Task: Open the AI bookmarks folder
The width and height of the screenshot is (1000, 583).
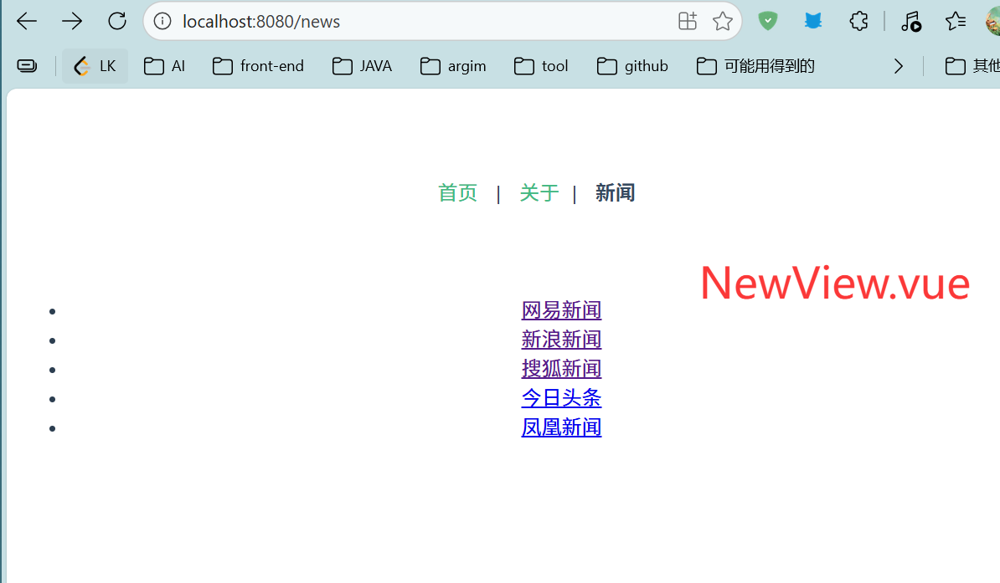Action: tap(164, 66)
